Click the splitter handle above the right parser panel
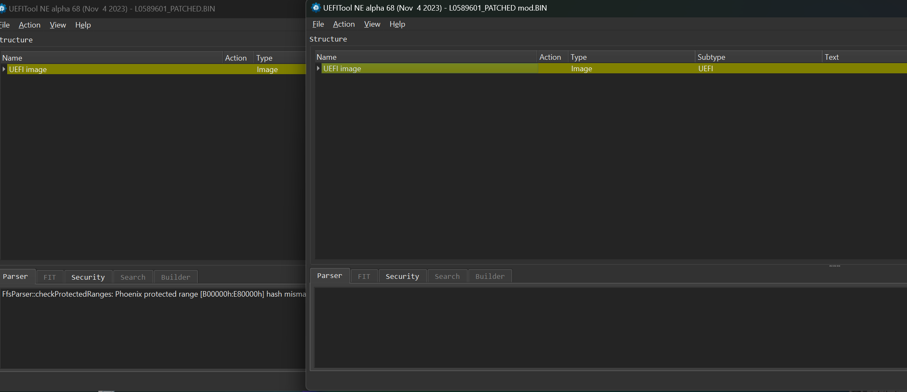This screenshot has width=907, height=392. coord(834,266)
